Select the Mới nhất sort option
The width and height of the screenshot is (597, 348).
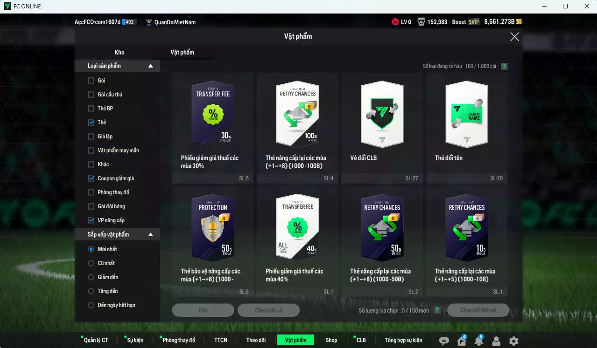click(x=91, y=249)
